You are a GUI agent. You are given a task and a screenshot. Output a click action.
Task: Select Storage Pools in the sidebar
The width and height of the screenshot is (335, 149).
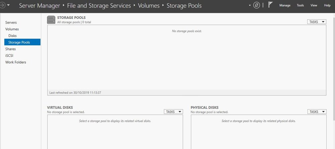22,42
